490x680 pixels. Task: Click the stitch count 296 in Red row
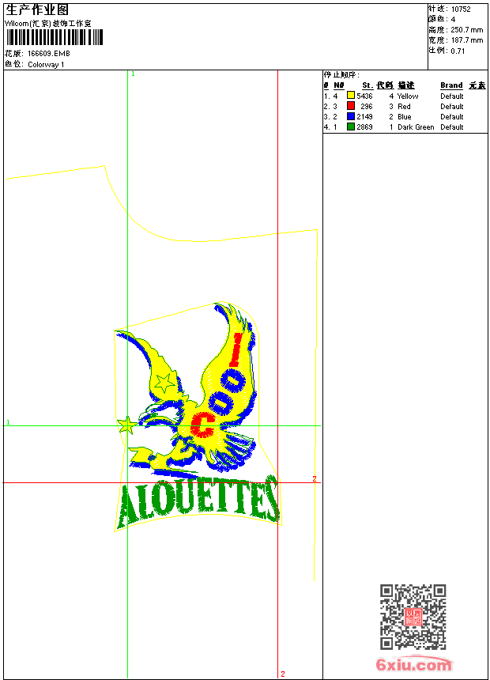coord(367,107)
